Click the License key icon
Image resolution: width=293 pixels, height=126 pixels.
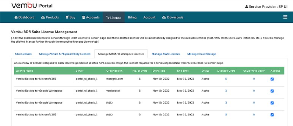(x=107, y=18)
